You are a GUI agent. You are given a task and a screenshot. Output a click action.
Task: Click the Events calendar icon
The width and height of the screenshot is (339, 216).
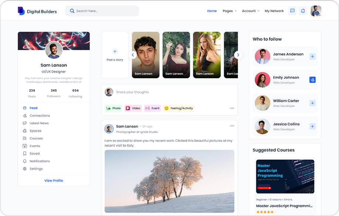pos(25,146)
